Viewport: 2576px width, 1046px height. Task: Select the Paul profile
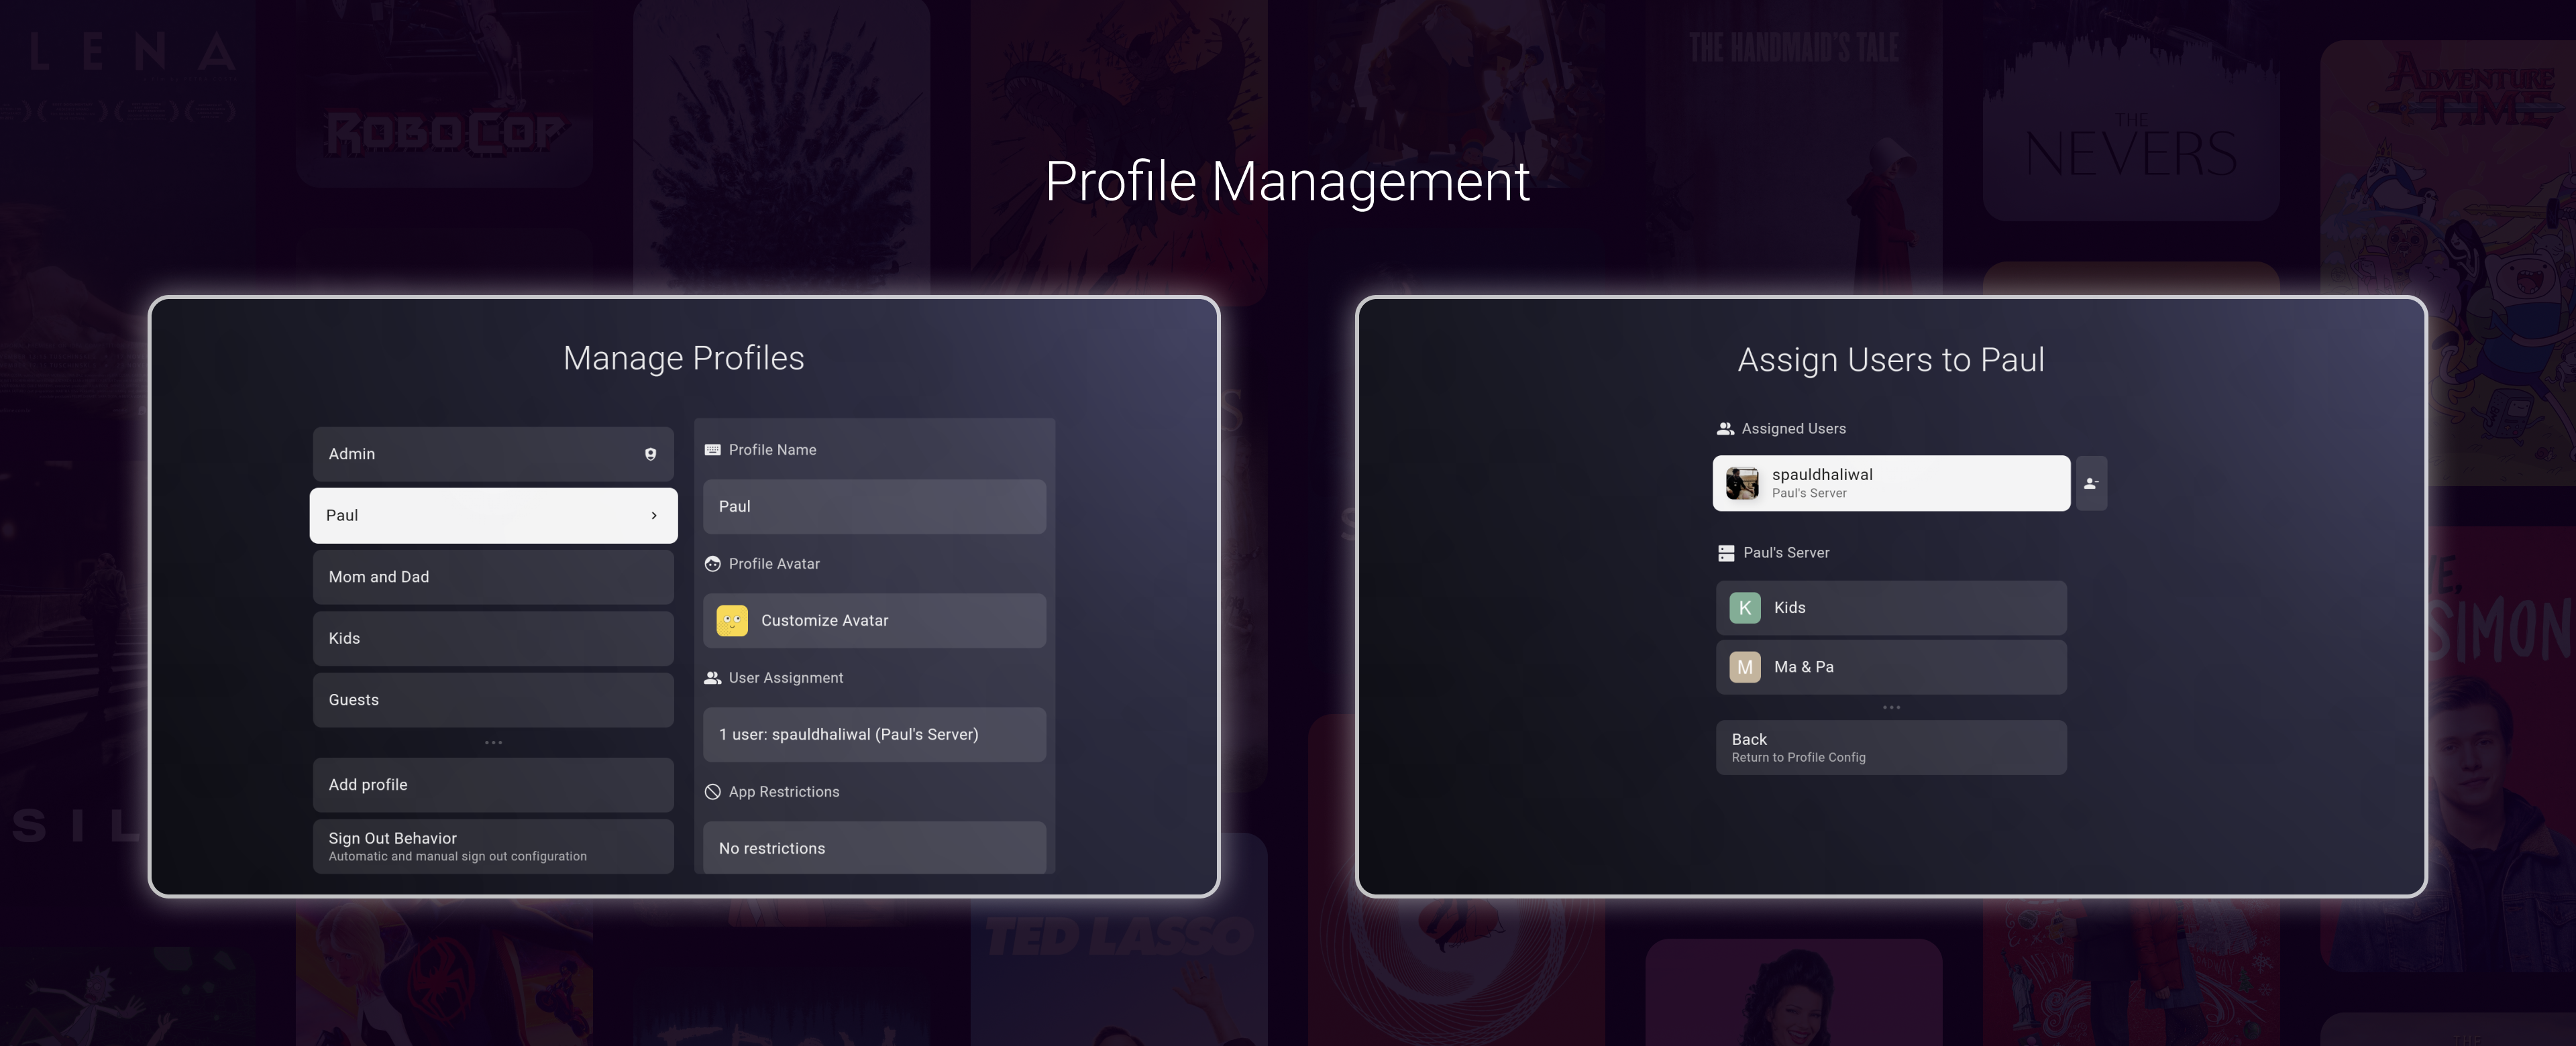click(493, 516)
